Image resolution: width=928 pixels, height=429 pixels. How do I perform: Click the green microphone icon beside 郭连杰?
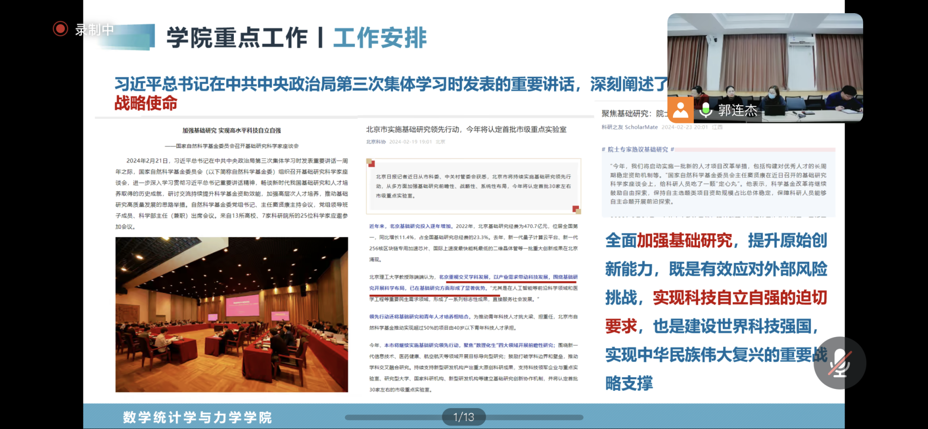tap(705, 110)
